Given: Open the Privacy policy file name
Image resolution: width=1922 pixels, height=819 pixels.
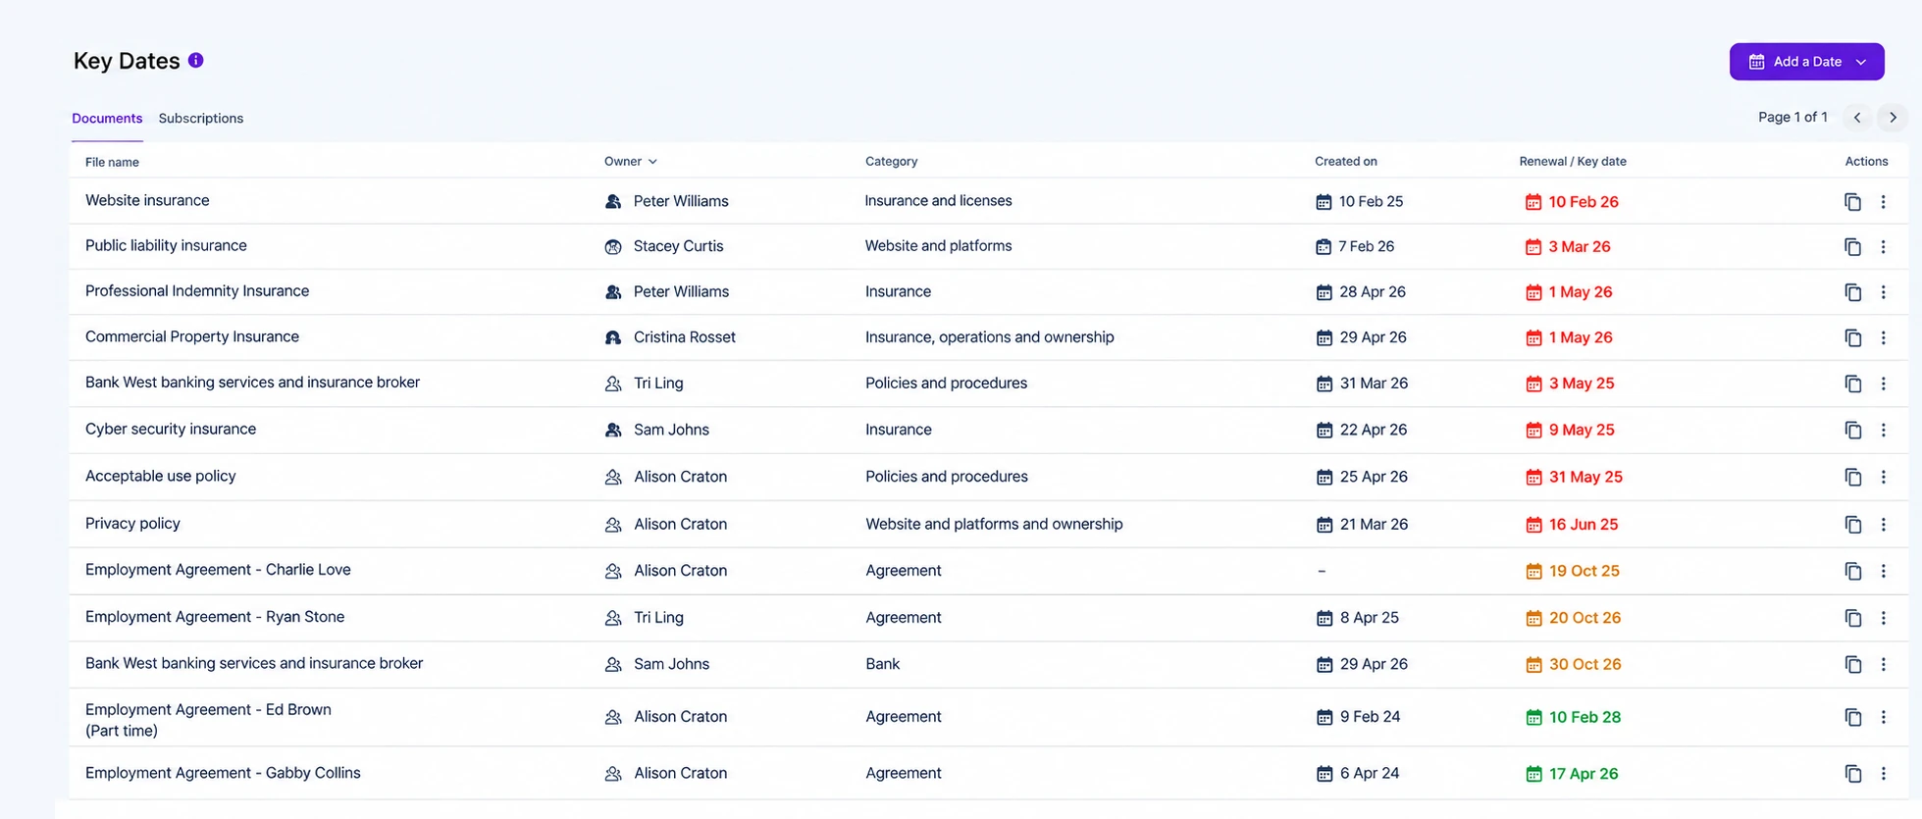Looking at the screenshot, I should point(132,523).
